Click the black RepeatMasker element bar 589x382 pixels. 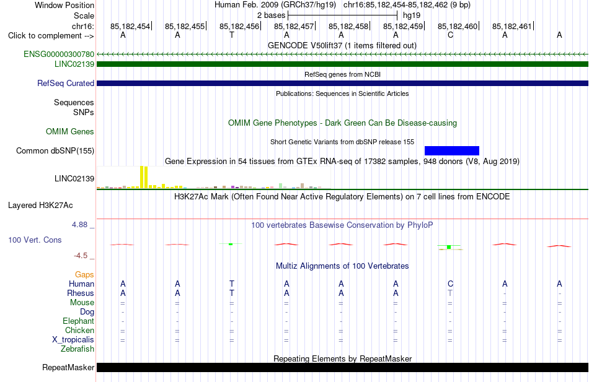[x=342, y=367]
